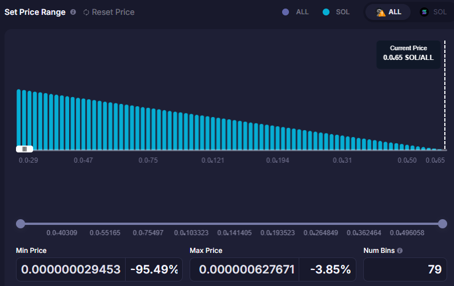The height and width of the screenshot is (286, 454).
Task: Click the info icon beside Set Price Range
Action: 73,12
